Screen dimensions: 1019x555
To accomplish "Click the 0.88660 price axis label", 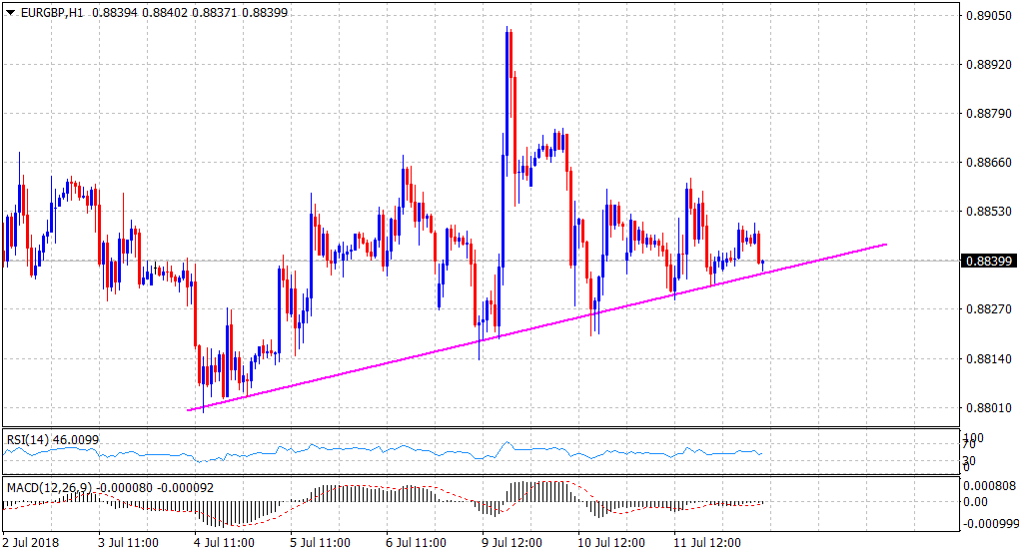I will coord(989,163).
